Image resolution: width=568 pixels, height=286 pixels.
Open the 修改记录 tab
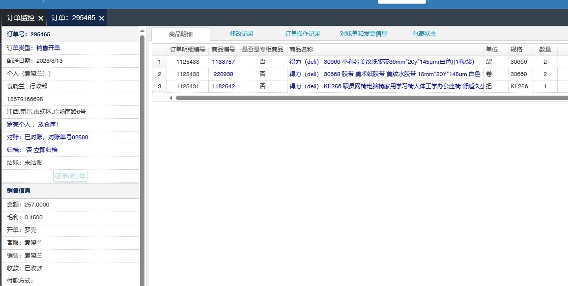point(242,34)
